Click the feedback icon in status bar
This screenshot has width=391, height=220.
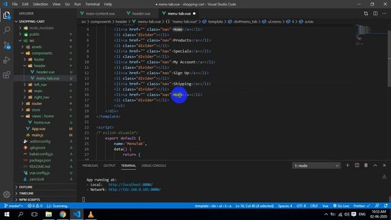[377, 206]
